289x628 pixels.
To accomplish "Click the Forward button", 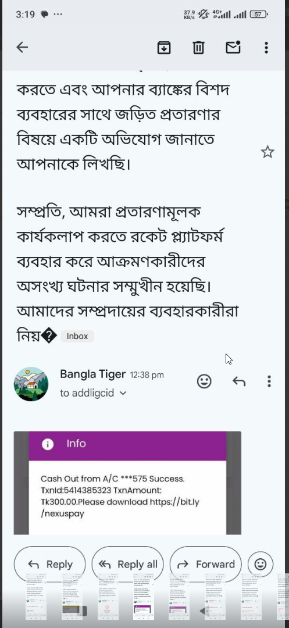I will click(x=205, y=564).
